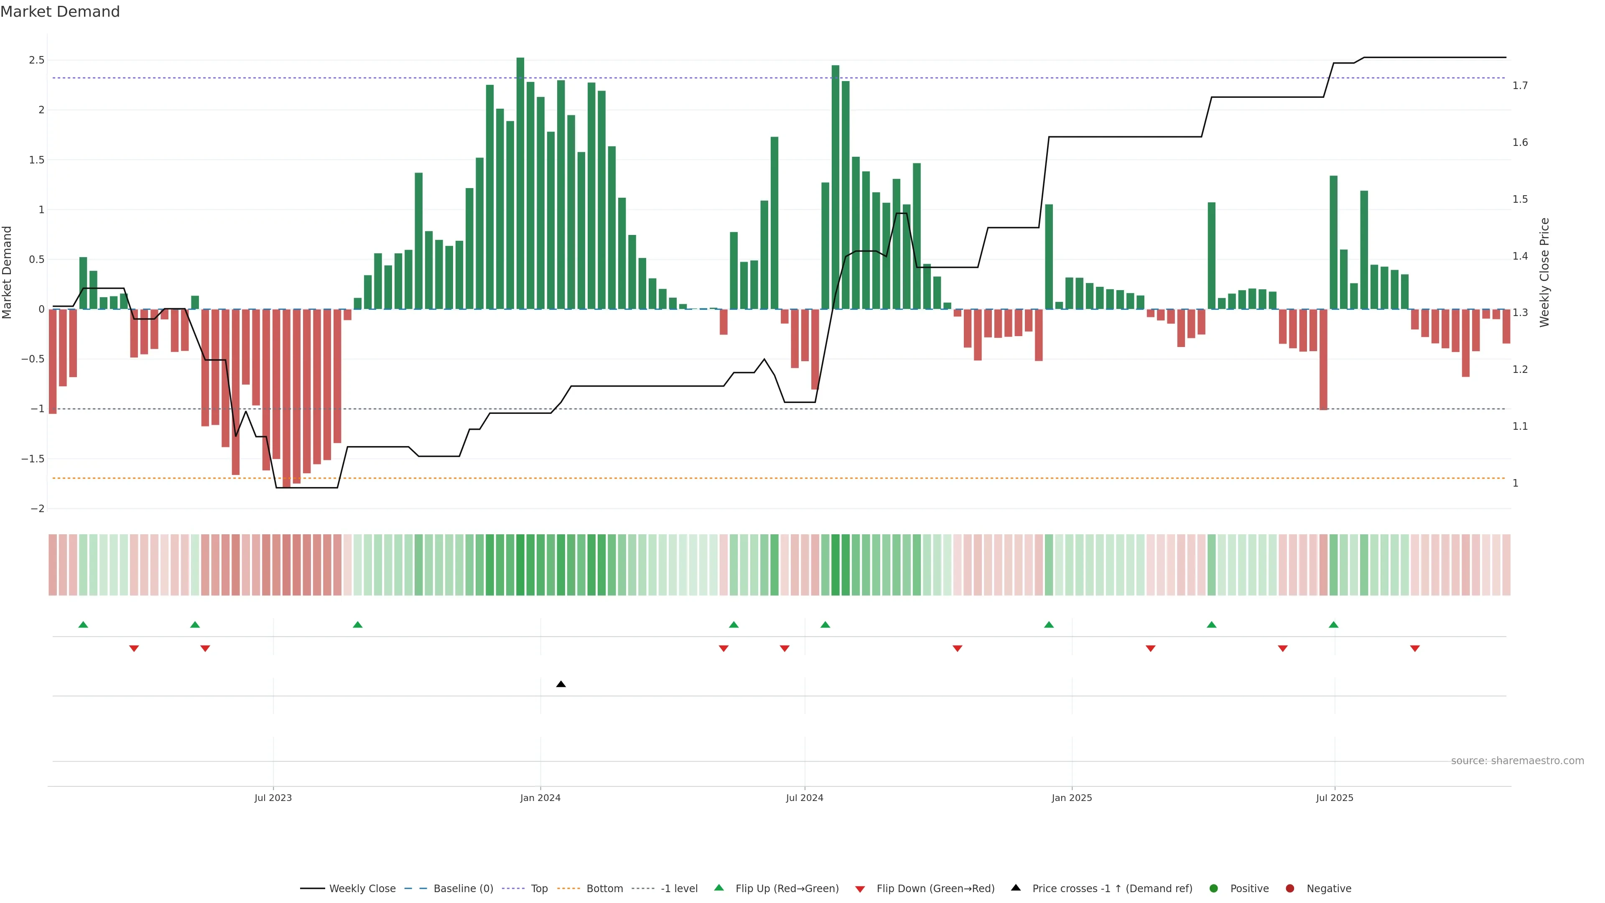
Task: Toggle Baseline (0) legend entry
Action: pos(463,889)
